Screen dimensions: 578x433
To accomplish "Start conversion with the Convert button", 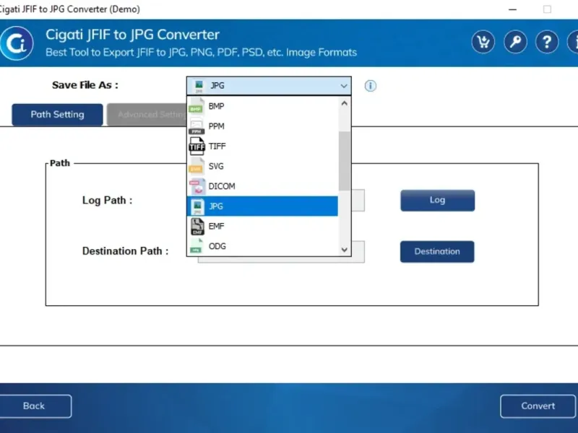I will click(x=538, y=406).
